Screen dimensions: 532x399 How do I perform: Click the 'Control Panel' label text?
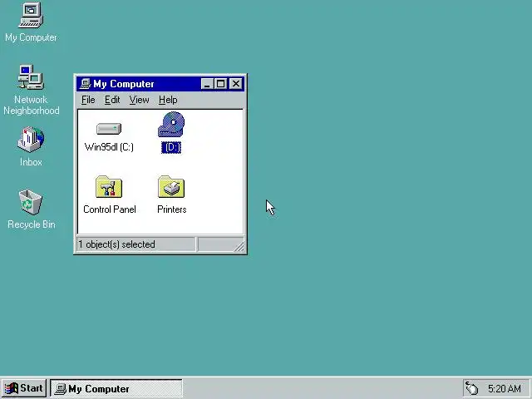tap(110, 209)
